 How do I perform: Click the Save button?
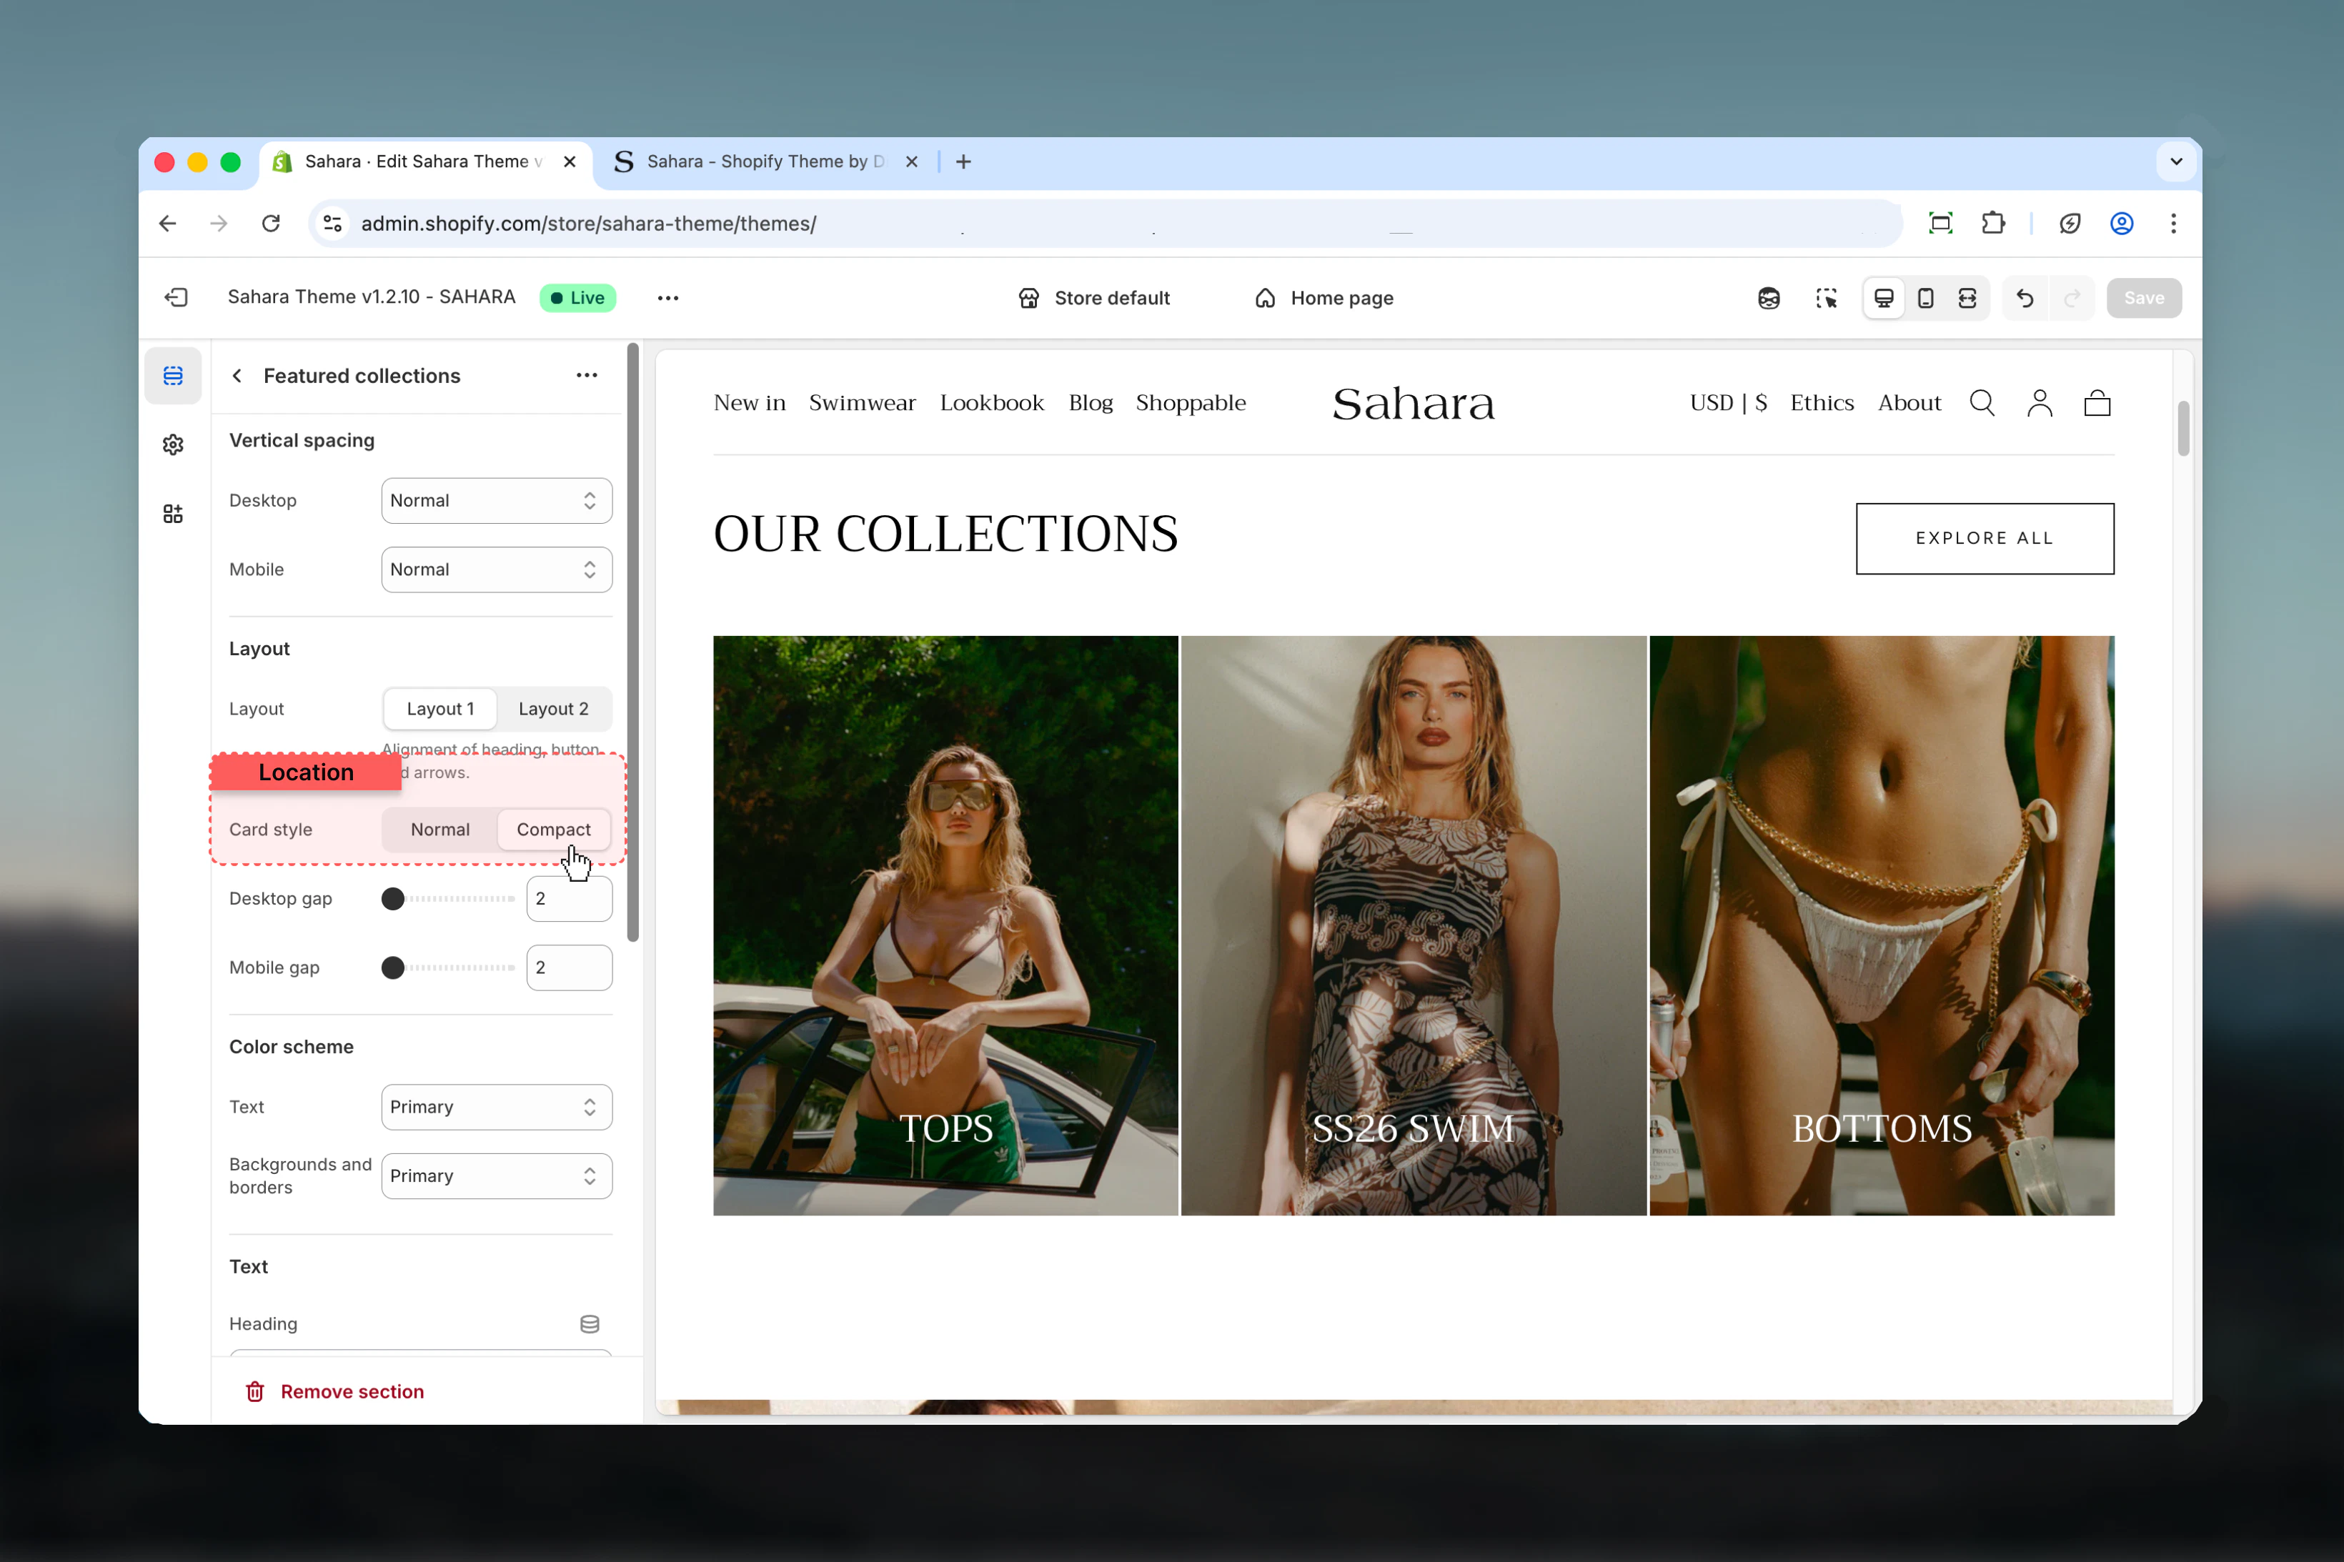2144,298
